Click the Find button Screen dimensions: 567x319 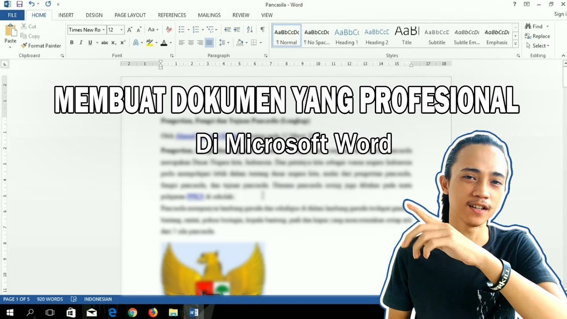click(534, 27)
